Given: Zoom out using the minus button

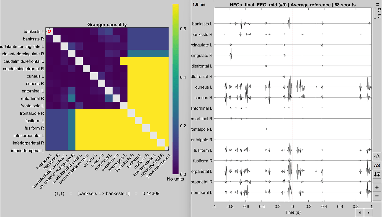Looking at the screenshot, I should [377, 196].
